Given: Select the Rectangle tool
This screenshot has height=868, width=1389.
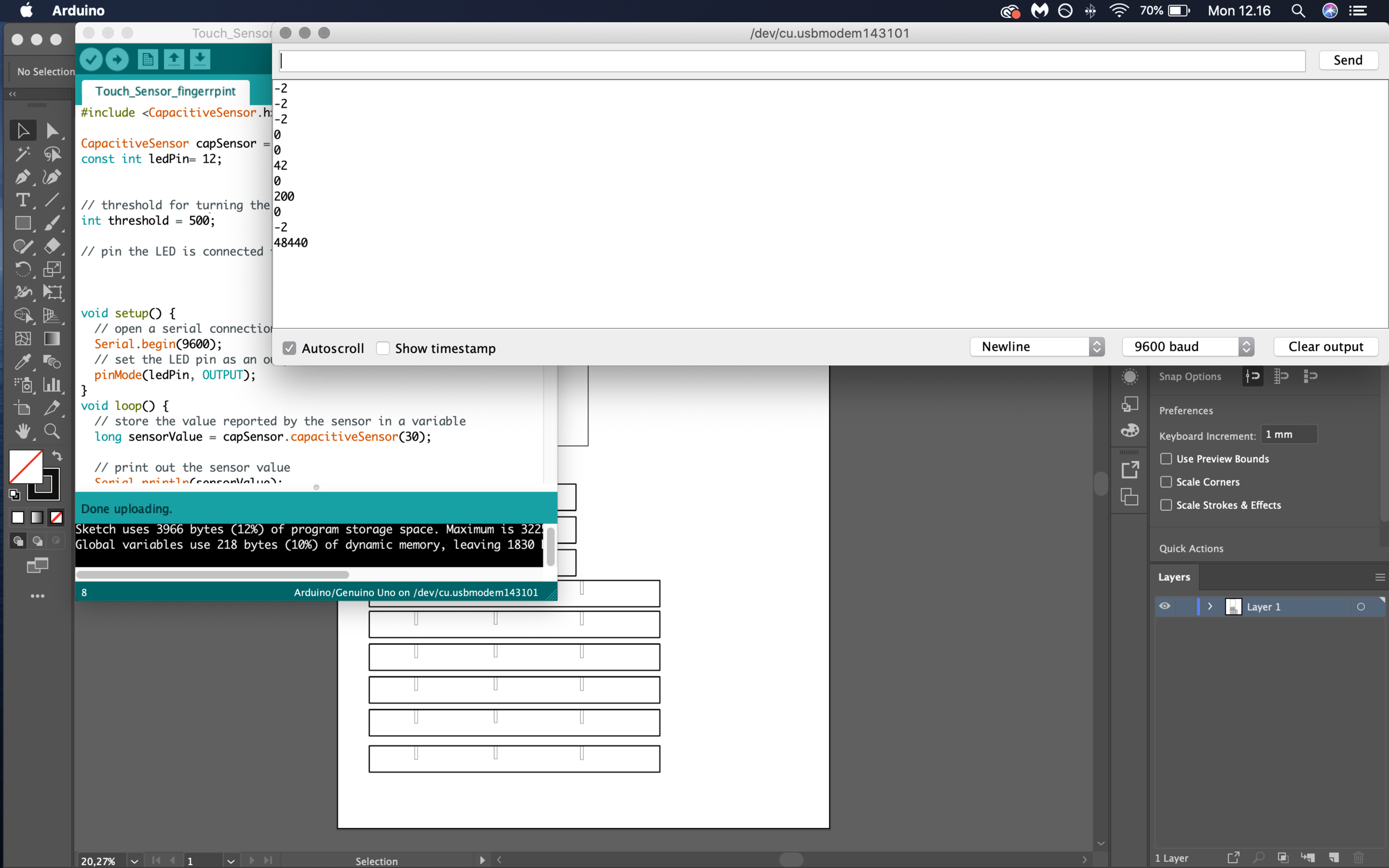Looking at the screenshot, I should (22, 223).
